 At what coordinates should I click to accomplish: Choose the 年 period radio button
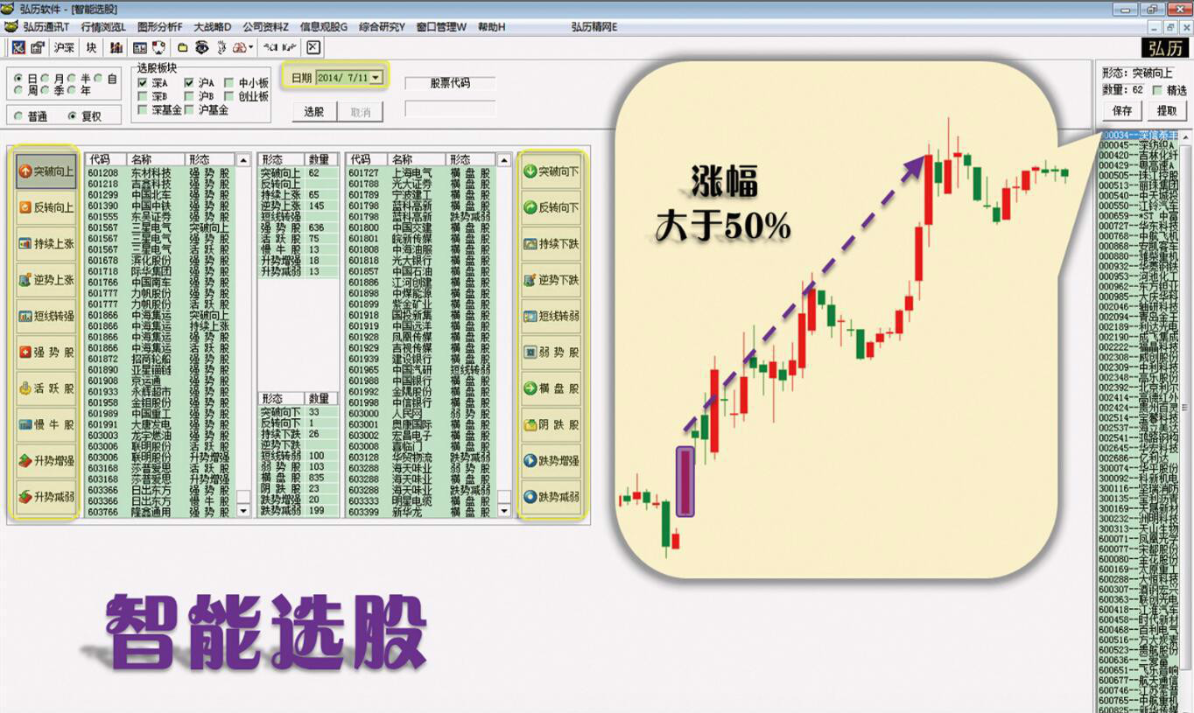[73, 90]
